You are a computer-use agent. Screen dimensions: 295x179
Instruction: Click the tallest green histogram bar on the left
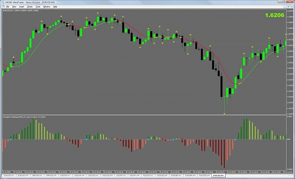click(x=34, y=129)
